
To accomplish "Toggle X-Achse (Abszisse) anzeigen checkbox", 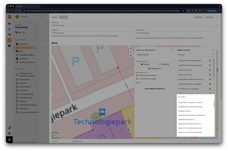I will pyautogui.click(x=137, y=75).
